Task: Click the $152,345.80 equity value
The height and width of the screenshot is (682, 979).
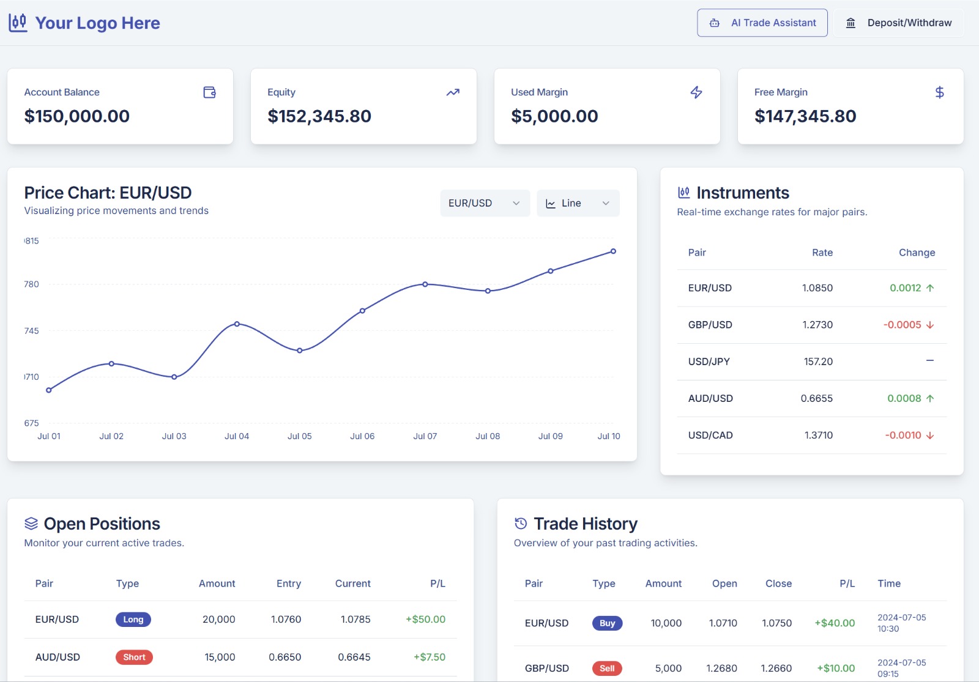Action: coord(319,116)
